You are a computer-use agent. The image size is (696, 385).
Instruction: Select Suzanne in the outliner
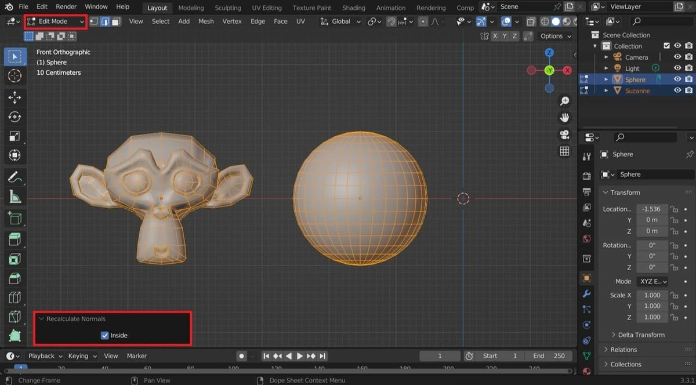coord(637,90)
